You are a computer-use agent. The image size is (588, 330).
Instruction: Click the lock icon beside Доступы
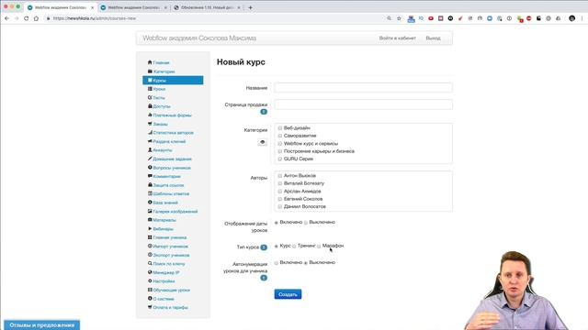[x=150, y=106]
